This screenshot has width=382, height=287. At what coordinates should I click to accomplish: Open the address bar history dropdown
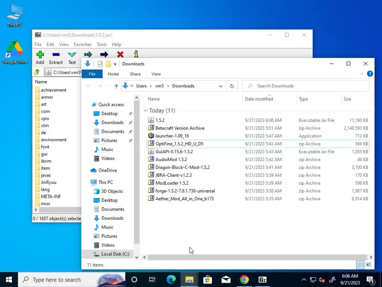point(221,86)
